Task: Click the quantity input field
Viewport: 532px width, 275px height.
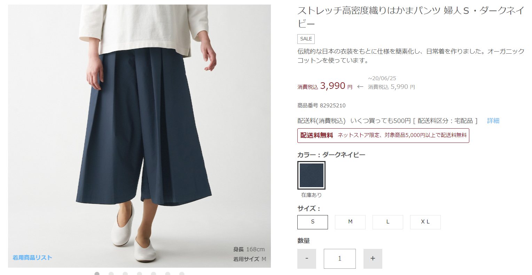Action: (x=340, y=259)
